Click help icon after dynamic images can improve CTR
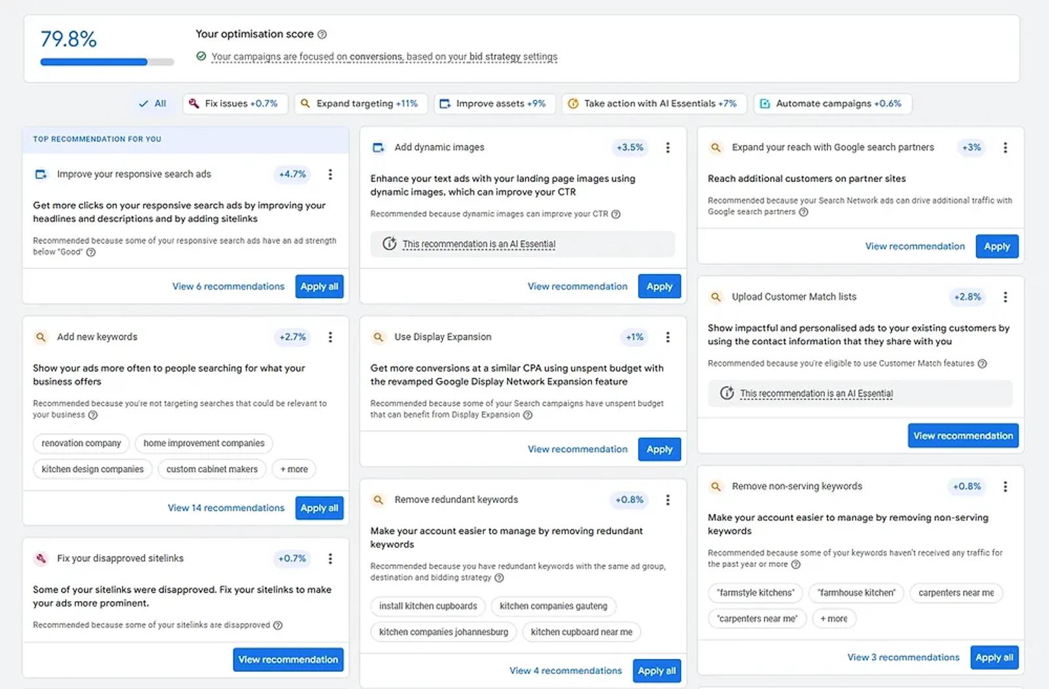Screen dimensions: 1049x689 (616, 214)
